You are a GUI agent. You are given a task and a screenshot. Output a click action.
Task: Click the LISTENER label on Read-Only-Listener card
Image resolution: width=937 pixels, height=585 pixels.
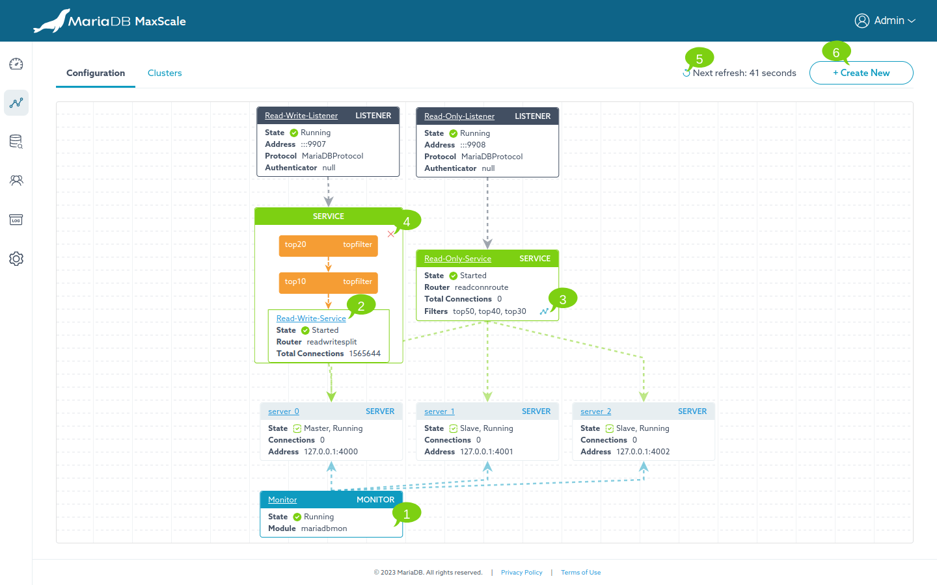533,116
